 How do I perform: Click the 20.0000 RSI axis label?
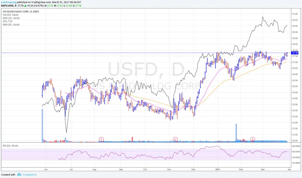click(x=296, y=163)
